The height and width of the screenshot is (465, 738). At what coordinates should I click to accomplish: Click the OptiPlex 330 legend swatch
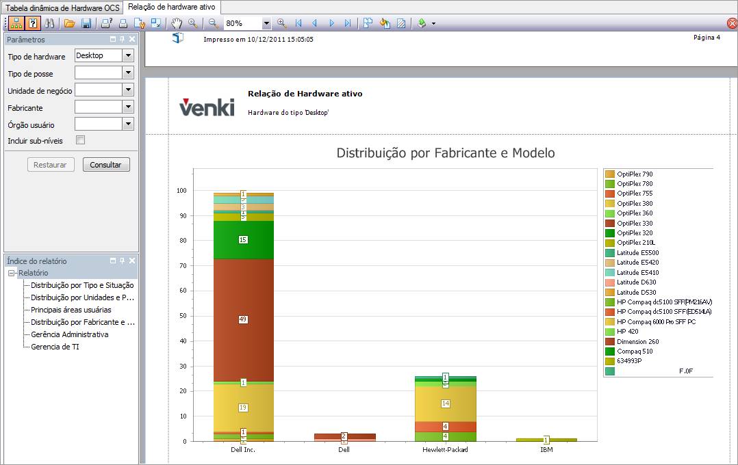[x=610, y=224]
